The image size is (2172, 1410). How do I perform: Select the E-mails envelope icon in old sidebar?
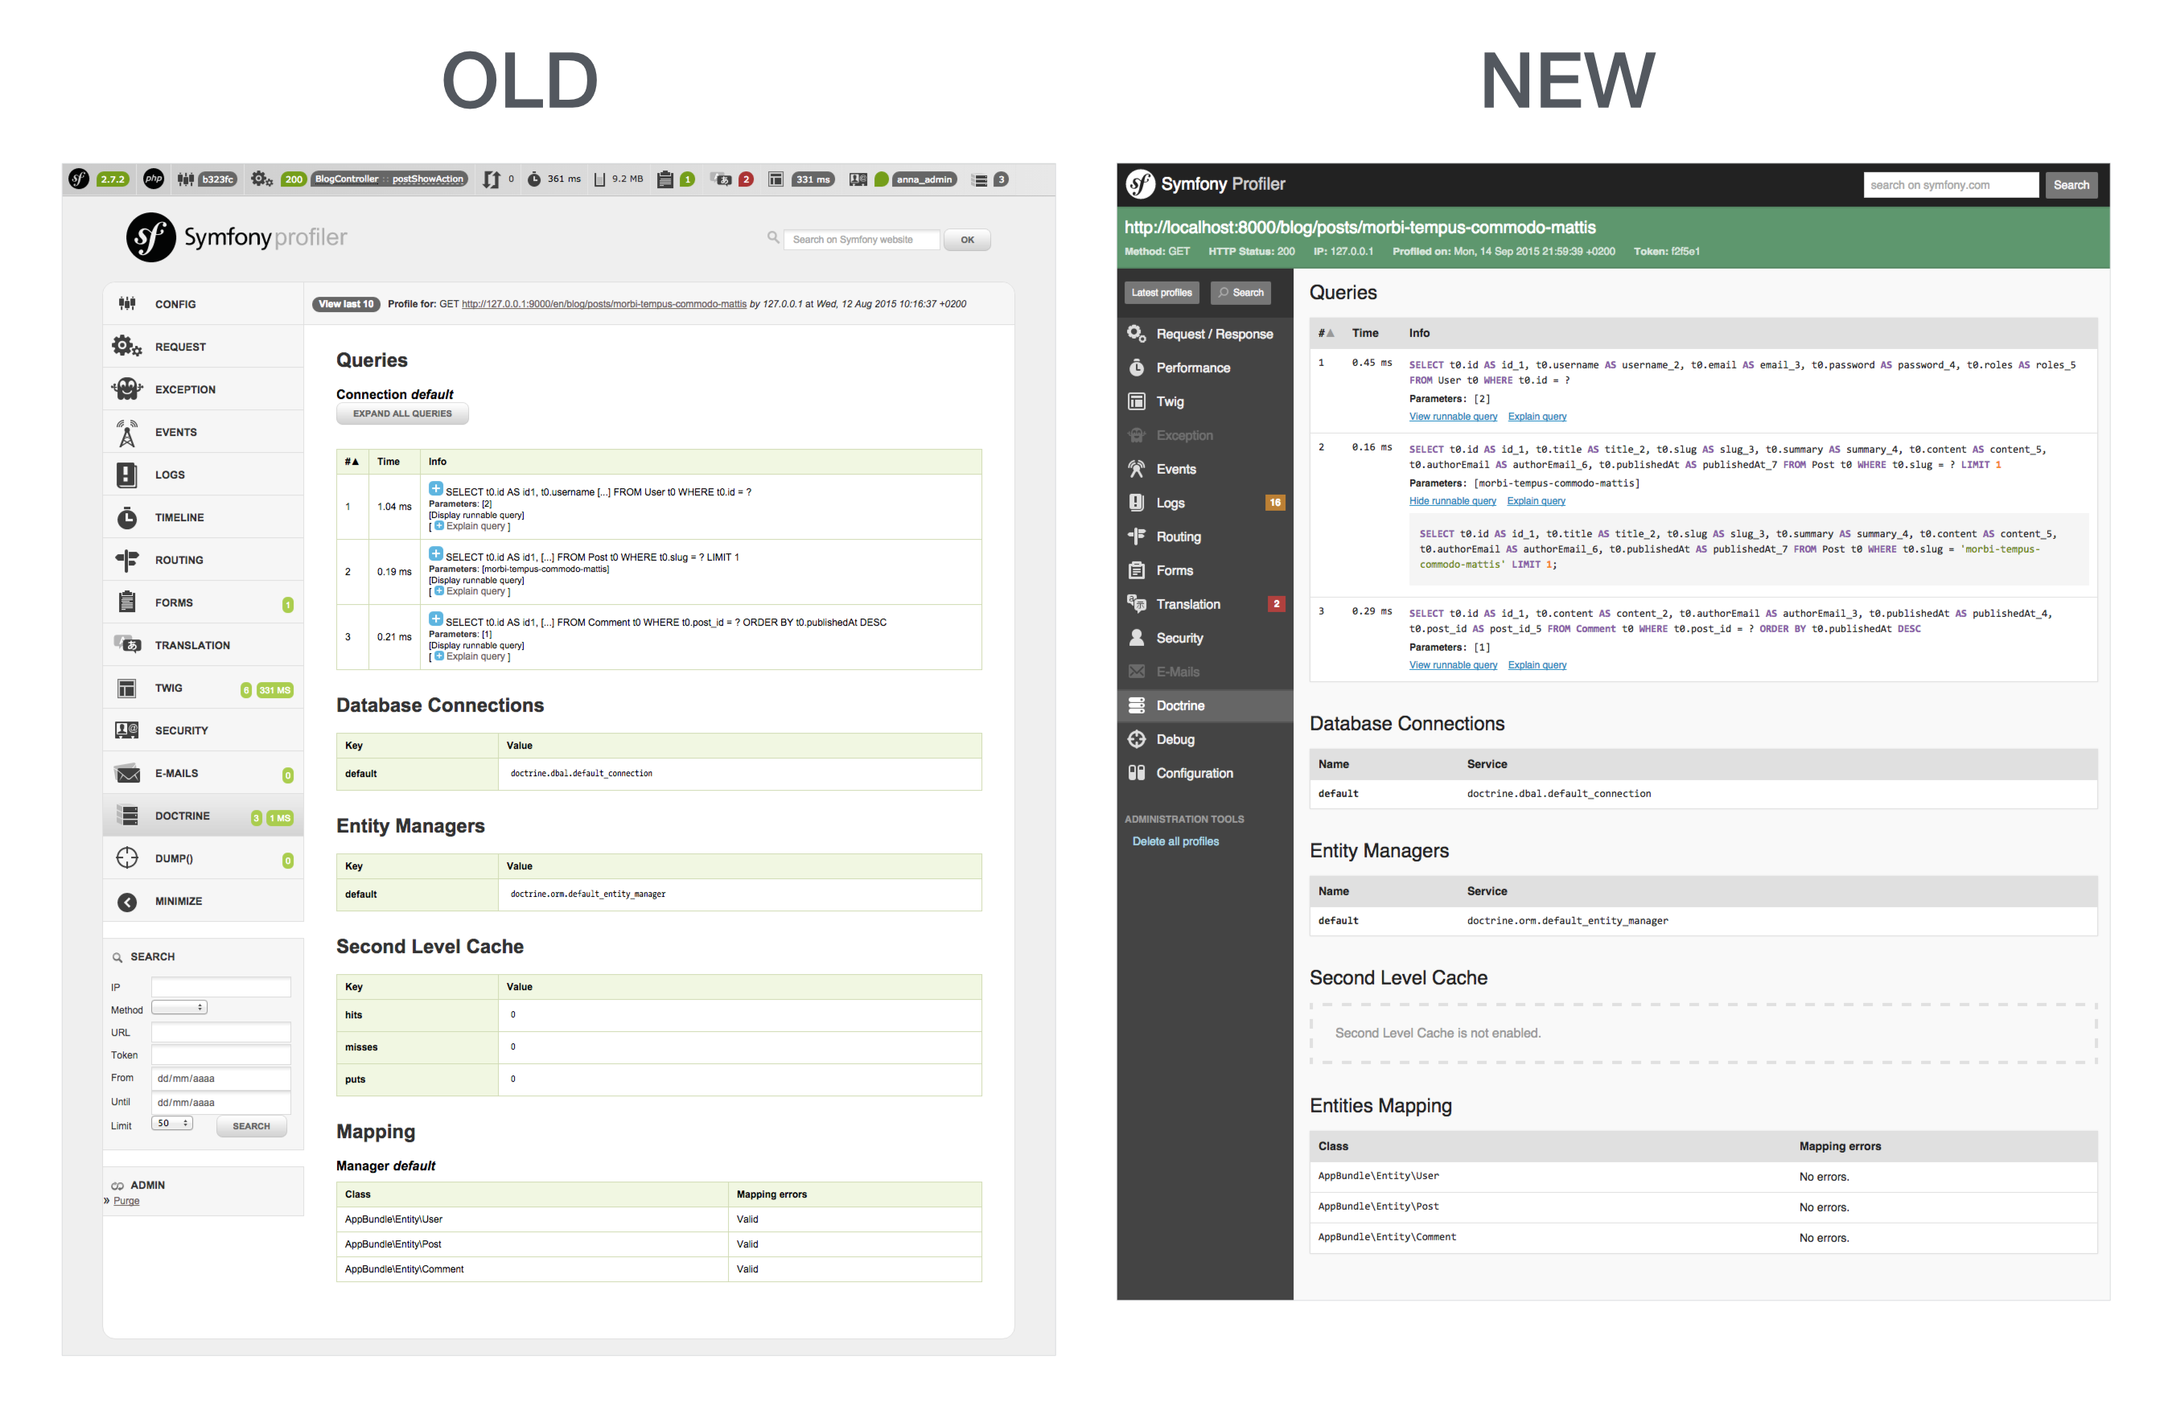(x=127, y=774)
